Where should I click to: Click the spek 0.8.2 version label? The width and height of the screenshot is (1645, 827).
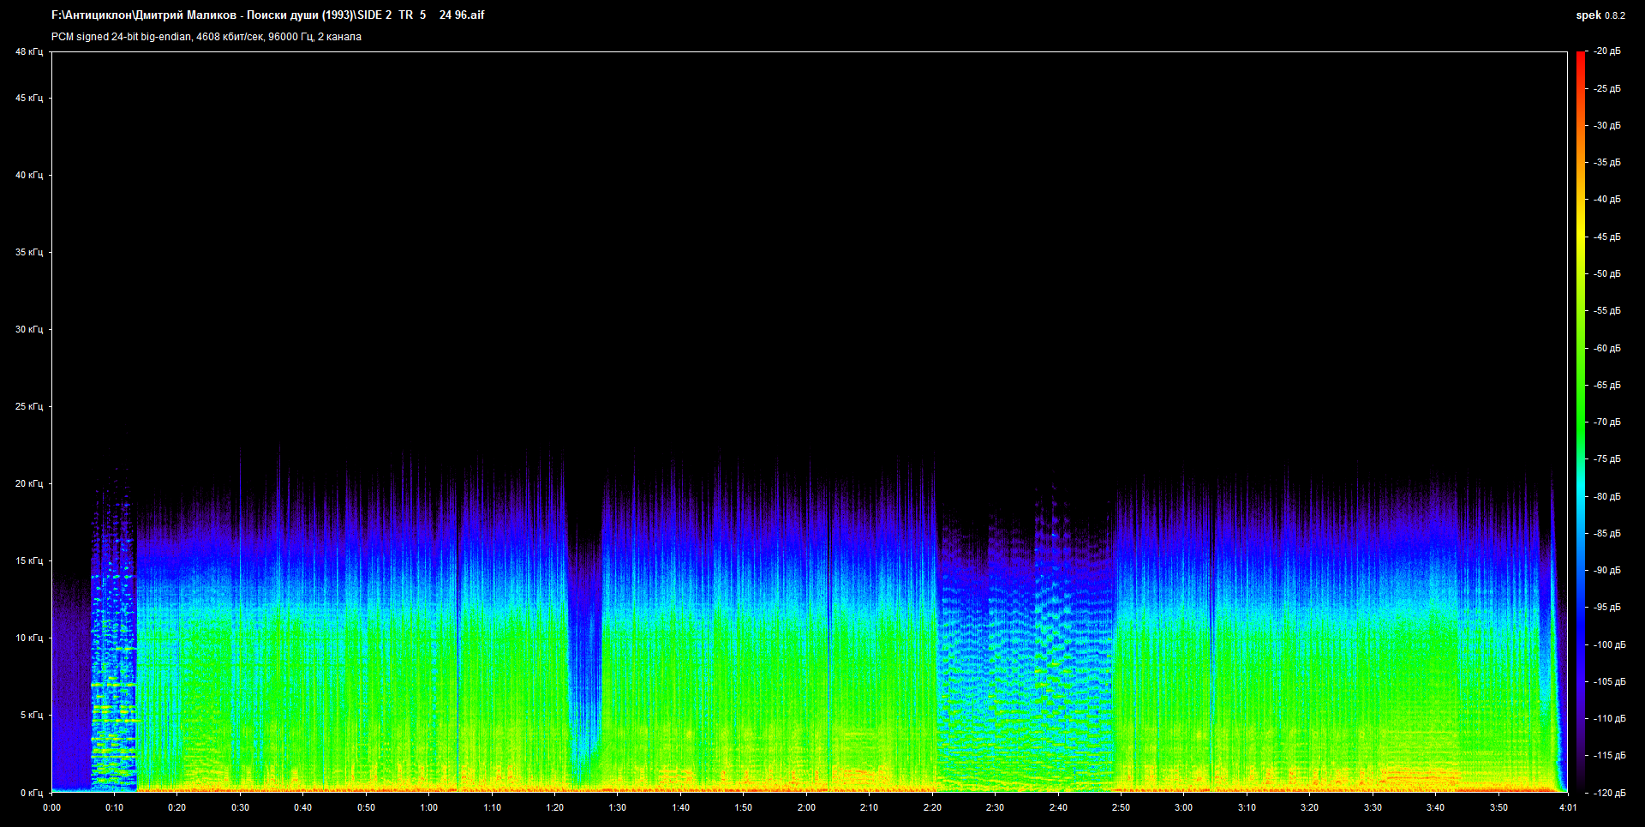1600,15
